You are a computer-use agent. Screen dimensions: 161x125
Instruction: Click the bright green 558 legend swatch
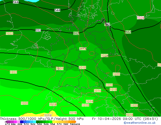coord(51,122)
